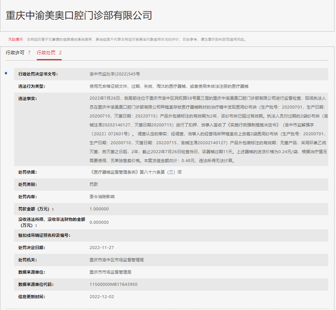Image resolution: width=336 pixels, height=310 pixels.
Task: Click the red 风险提示 label
Action: point(16,39)
